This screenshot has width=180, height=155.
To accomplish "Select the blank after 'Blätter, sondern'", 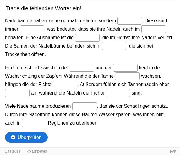I will [130, 21].
